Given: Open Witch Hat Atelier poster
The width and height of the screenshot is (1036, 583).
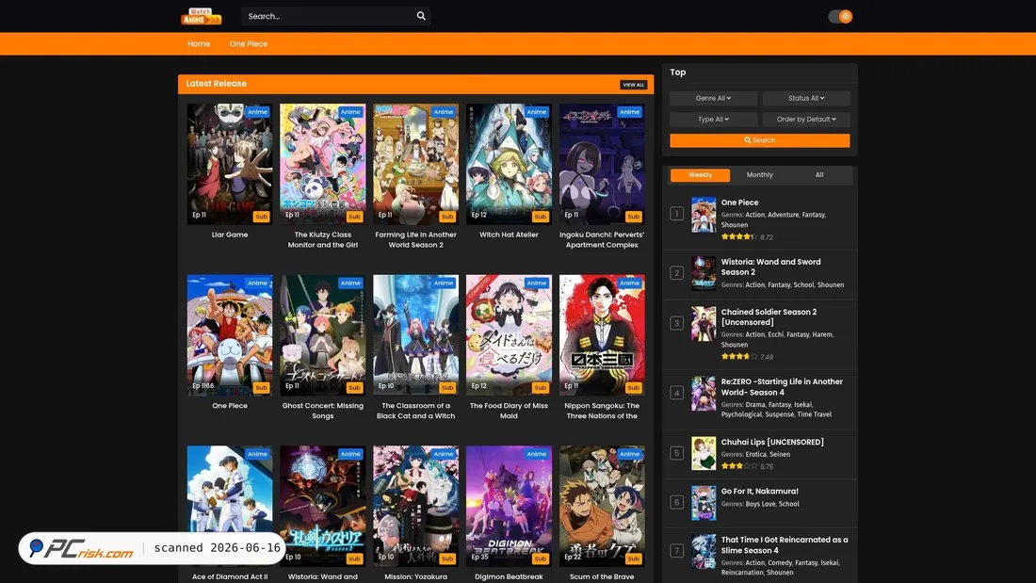Looking at the screenshot, I should 509,164.
